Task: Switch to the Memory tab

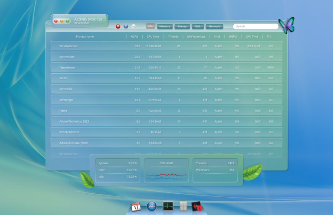Action: (164, 26)
